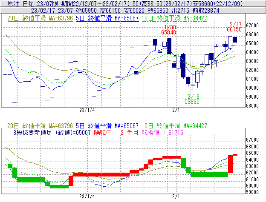Image resolution: width=266 pixels, height=202 pixels.
Task: Click the 2/17 66150 high annotation
Action: (234, 27)
